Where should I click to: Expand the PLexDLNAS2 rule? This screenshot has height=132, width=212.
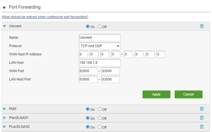coord(4,127)
